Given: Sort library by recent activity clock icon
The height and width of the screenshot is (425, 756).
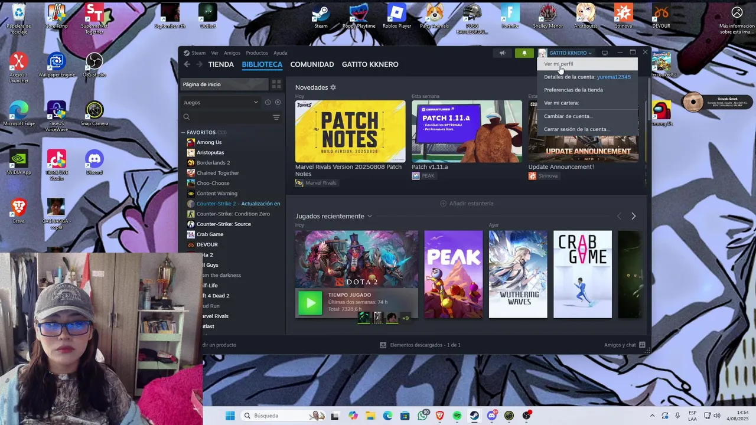Looking at the screenshot, I should click(x=268, y=102).
